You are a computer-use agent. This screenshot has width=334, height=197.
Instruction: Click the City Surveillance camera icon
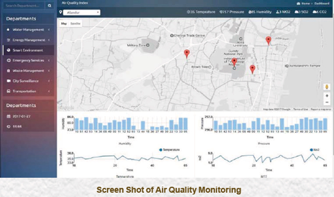[x=8, y=81]
